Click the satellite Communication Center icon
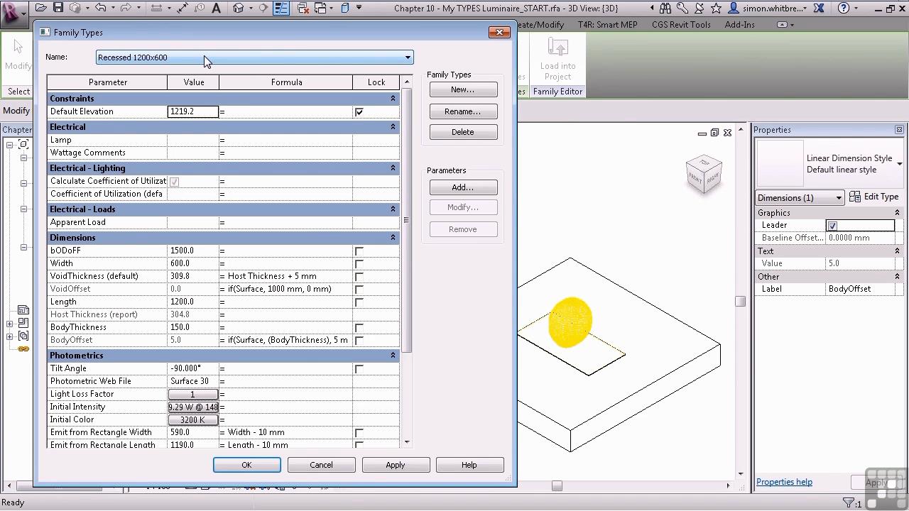This screenshot has width=909, height=511. 700,8
